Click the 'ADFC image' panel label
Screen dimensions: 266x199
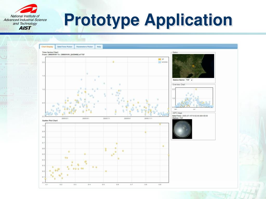[177, 113]
